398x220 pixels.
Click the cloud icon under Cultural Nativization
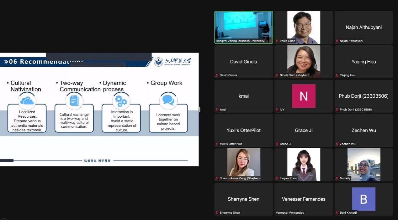coord(27,101)
